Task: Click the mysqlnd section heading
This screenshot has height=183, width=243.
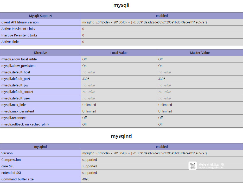Action: [x=121, y=136]
